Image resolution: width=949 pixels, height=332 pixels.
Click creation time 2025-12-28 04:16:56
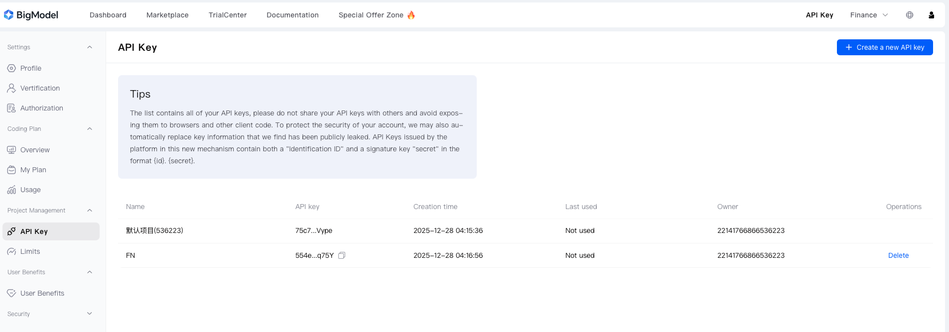448,255
